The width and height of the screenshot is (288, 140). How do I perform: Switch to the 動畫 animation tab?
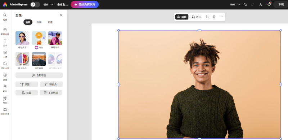[50, 22]
